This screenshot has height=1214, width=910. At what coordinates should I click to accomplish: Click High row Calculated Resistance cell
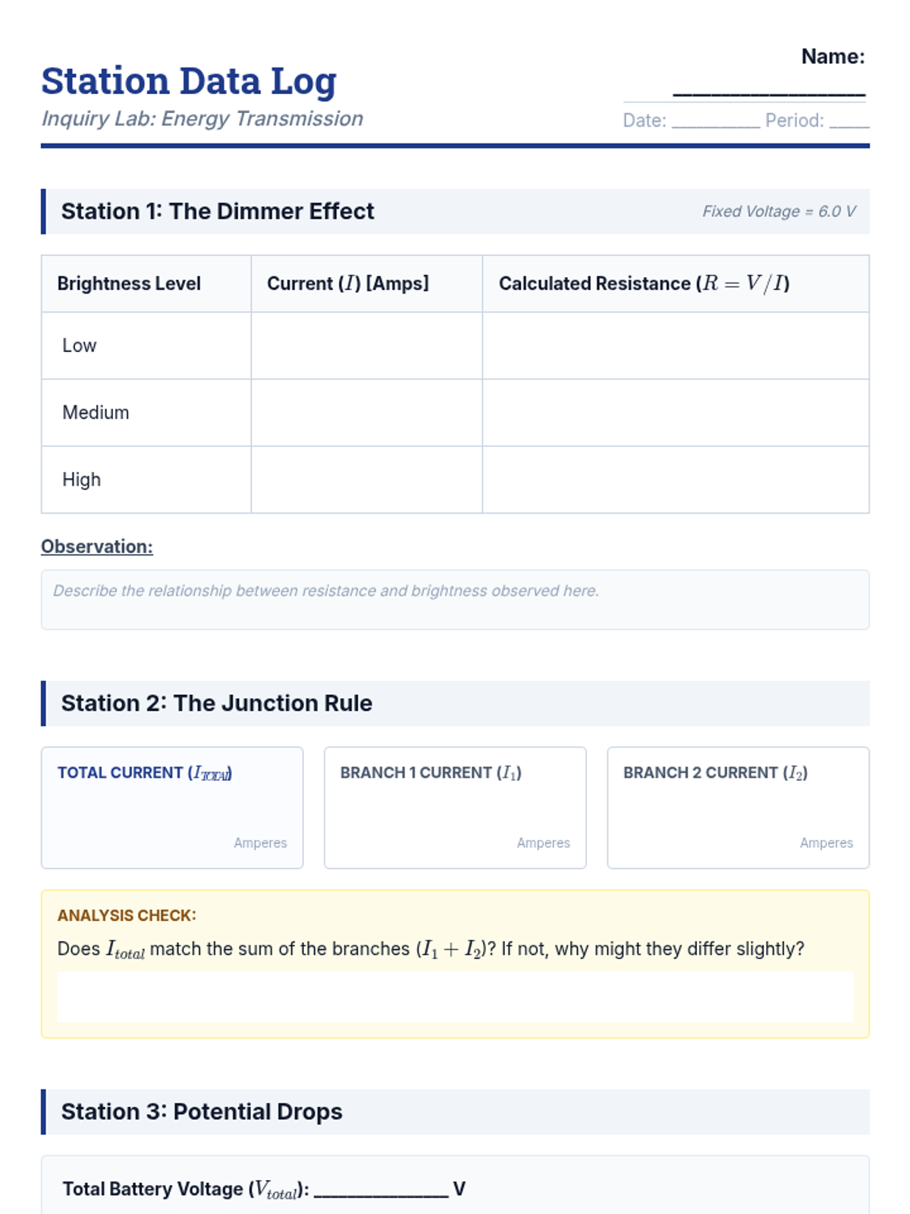click(675, 480)
